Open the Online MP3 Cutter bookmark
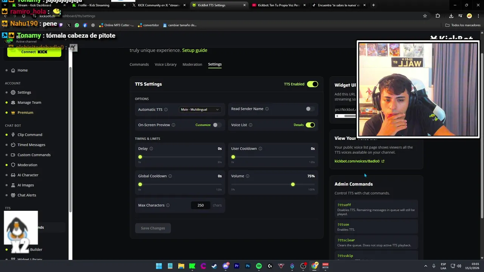 pos(116,25)
